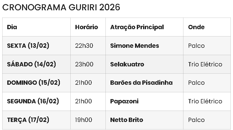Select the TERÇA (17/02) cell
Viewport: 233px width, 130px height.
[x=28, y=120]
